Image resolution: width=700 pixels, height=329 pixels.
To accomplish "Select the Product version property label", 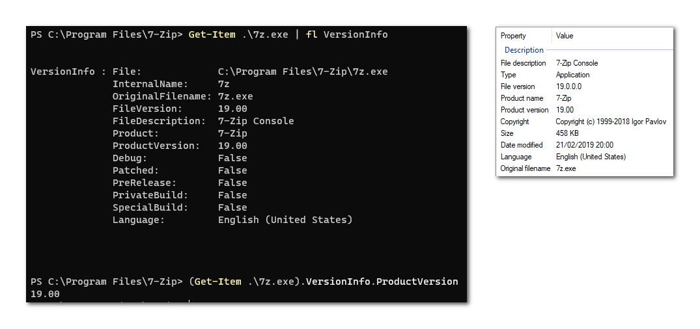I will click(x=525, y=110).
